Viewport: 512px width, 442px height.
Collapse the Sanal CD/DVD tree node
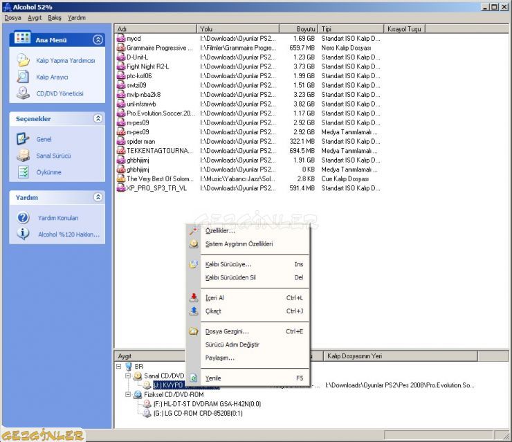[128, 376]
